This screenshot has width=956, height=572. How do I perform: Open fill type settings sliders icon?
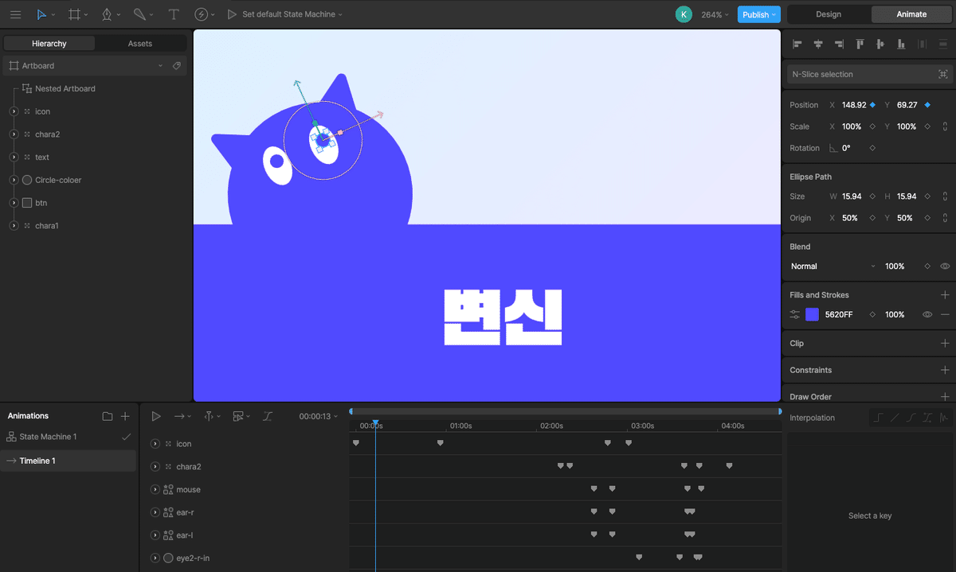click(794, 315)
